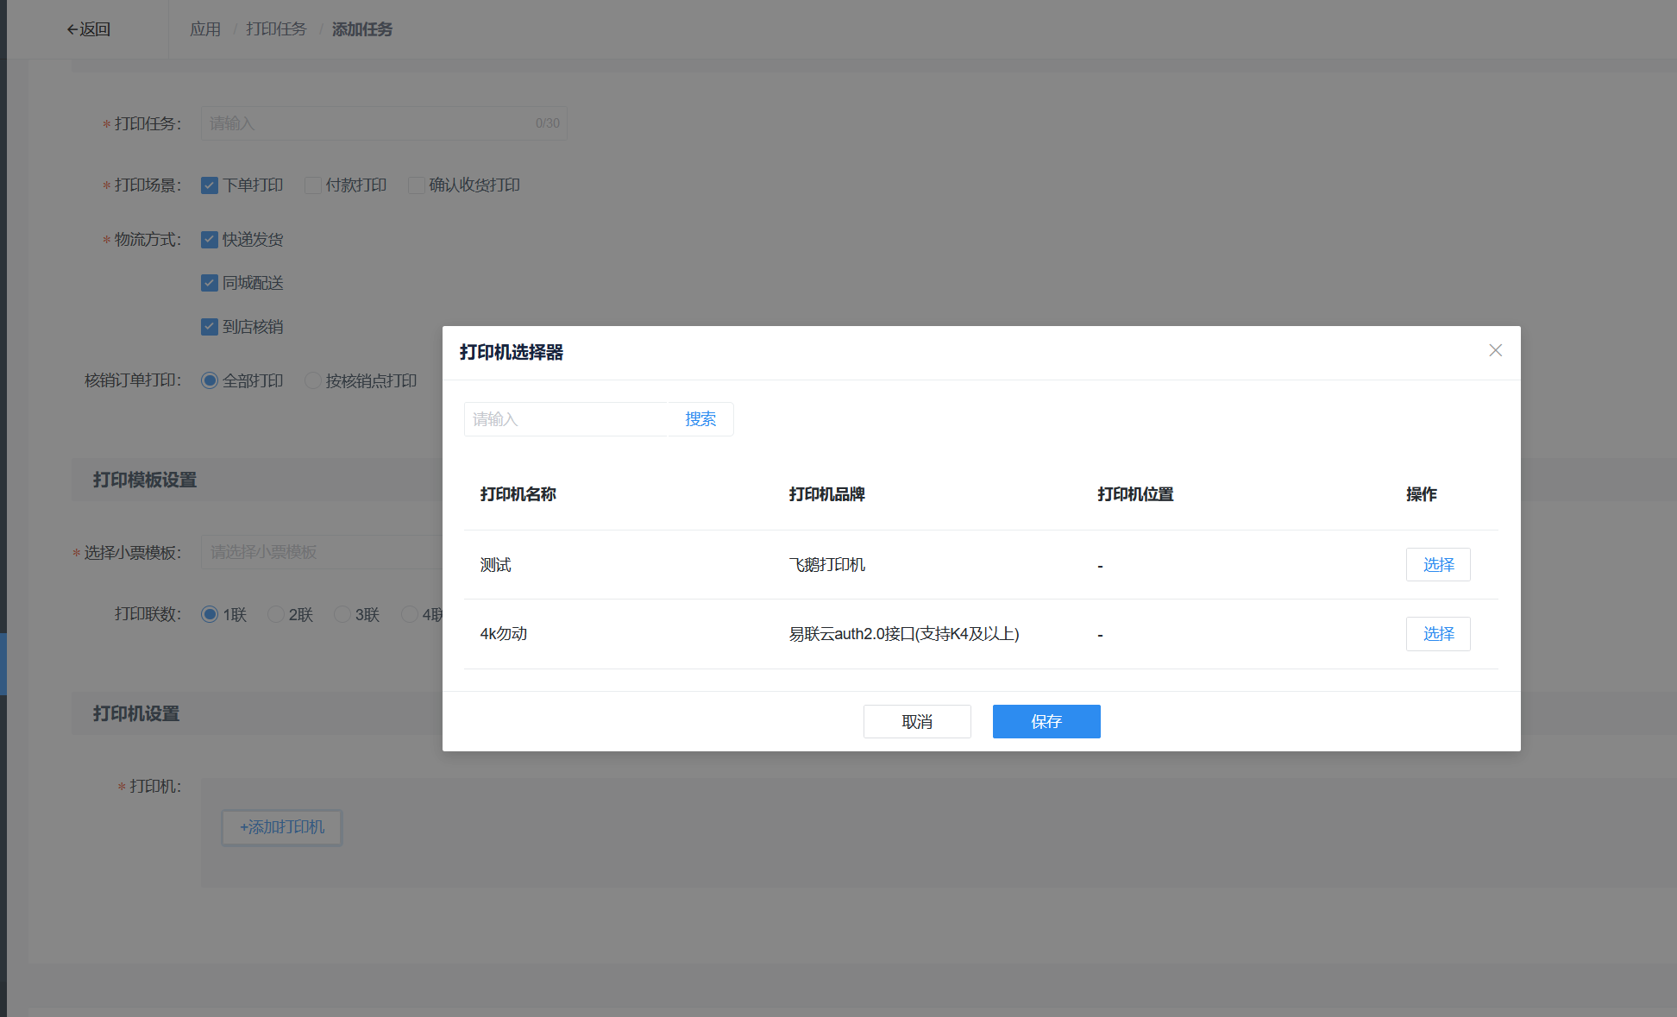Select 2联 print copies radio
The width and height of the screenshot is (1677, 1017).
coord(276,614)
